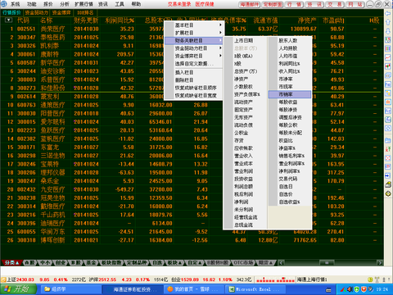Screen dimensions: 393x295
Task: Click the yellow diamond icon in right sidebar
Action: coord(388,193)
